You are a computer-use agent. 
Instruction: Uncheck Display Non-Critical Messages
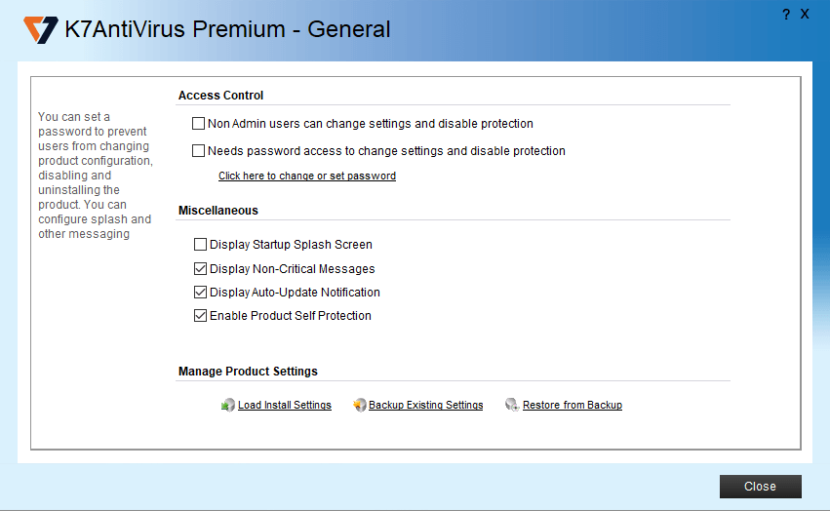[x=201, y=269]
